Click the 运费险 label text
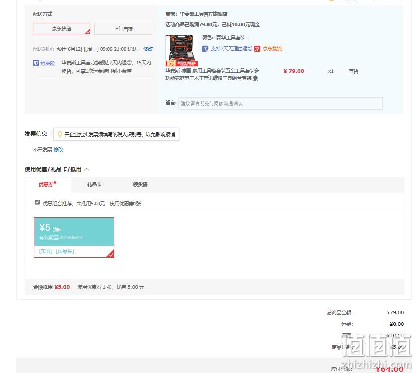The image size is (416, 373). pos(47,63)
